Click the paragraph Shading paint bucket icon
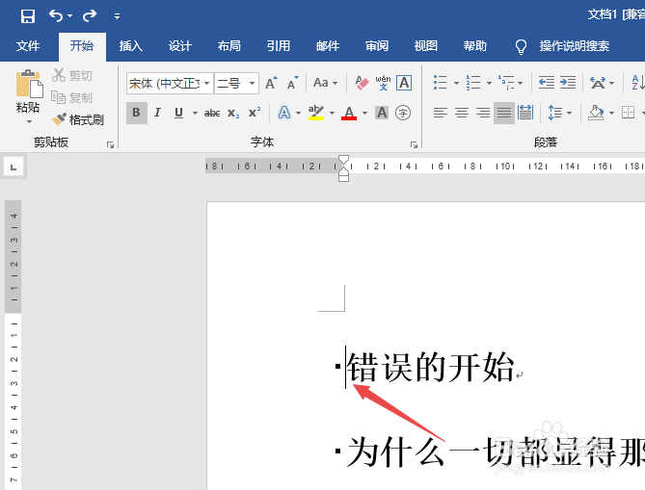Viewport: 645px width, 490px height. (596, 113)
